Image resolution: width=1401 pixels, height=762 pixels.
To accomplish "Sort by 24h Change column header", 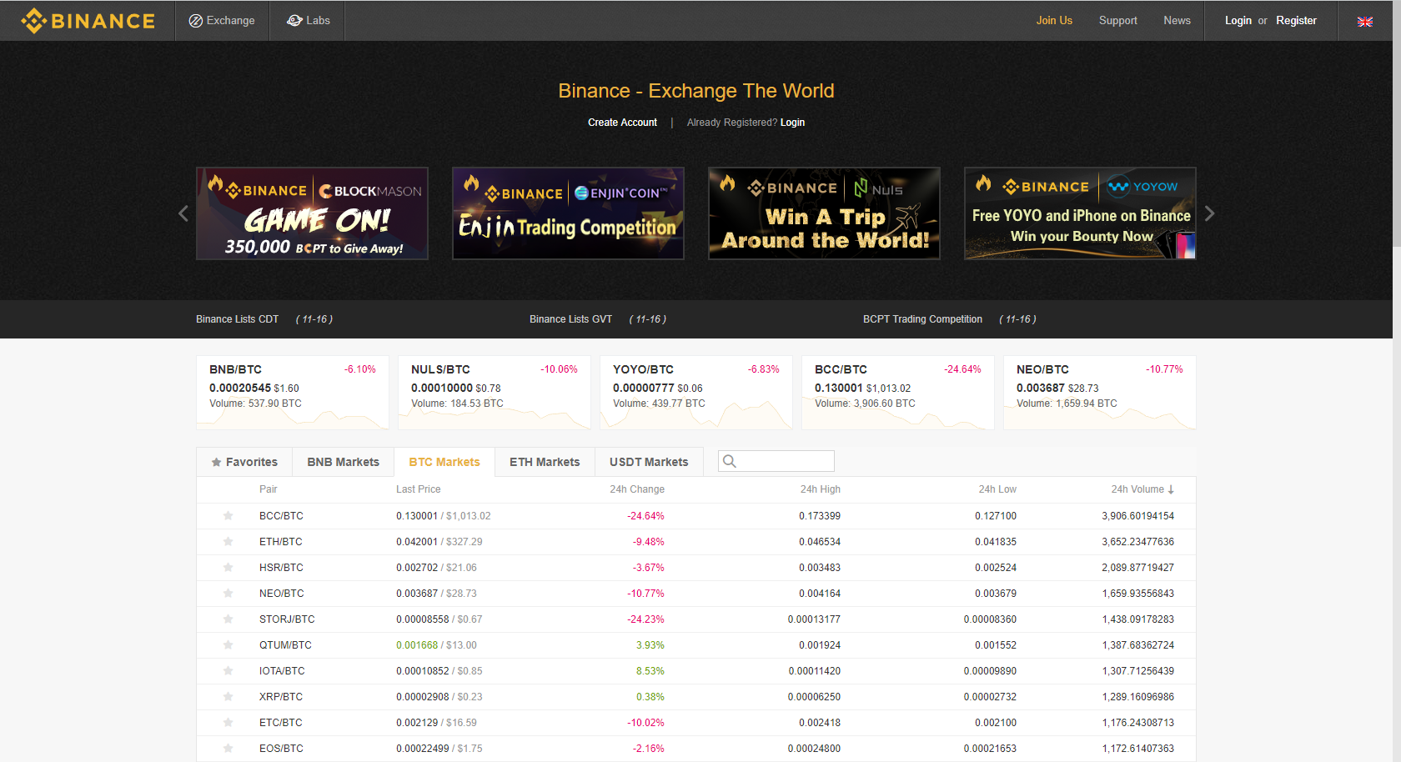I will [x=637, y=489].
